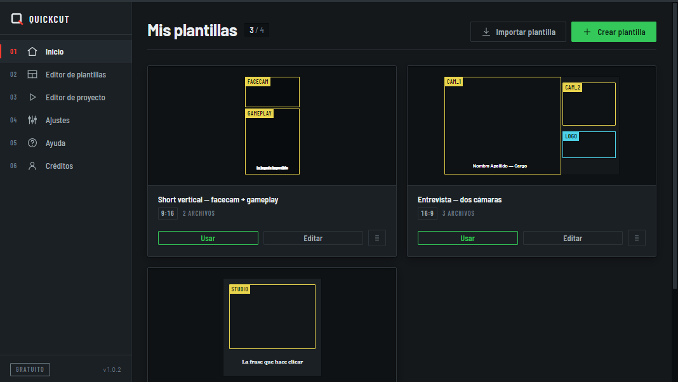This screenshot has height=382, width=678.
Task: Click 'Nombre Apellido — Cargo' caption text
Action: [500, 166]
